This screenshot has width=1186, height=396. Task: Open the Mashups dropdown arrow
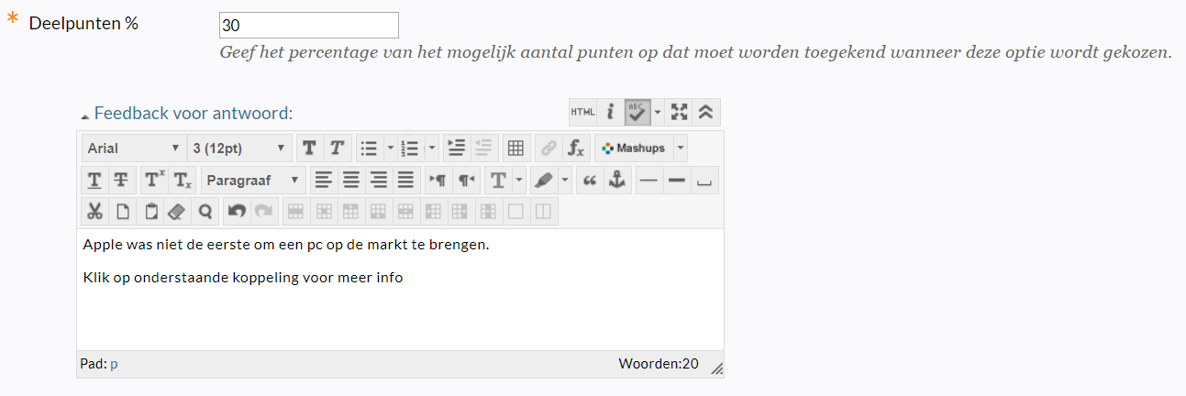(680, 148)
